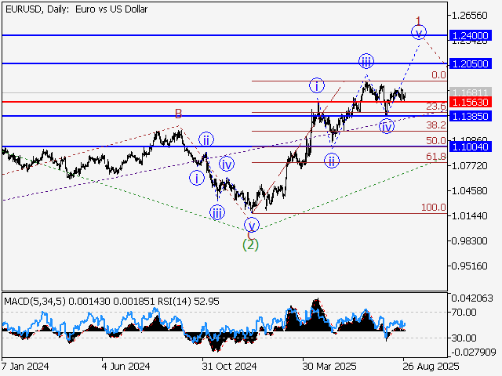
Task: Click the blue 1.13850 price tag
Action: (471, 116)
